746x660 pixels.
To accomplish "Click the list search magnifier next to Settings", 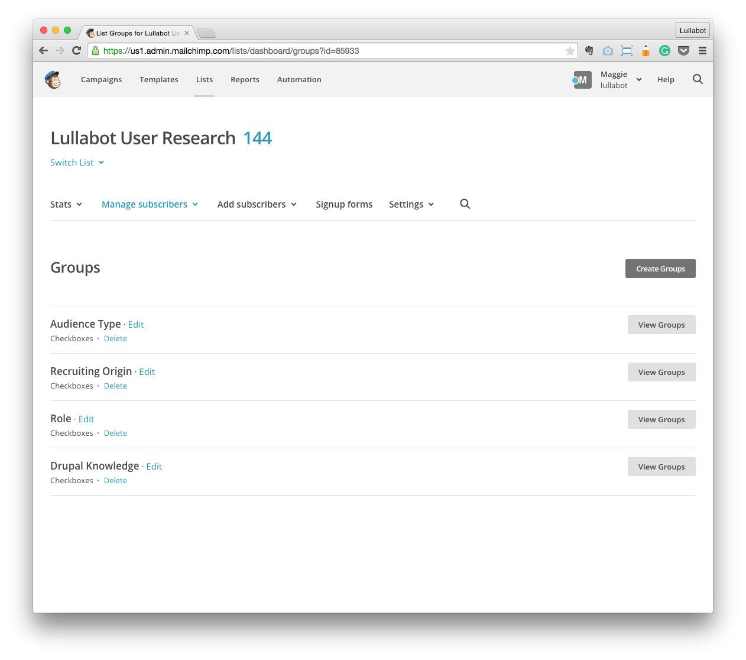I will coord(465,204).
